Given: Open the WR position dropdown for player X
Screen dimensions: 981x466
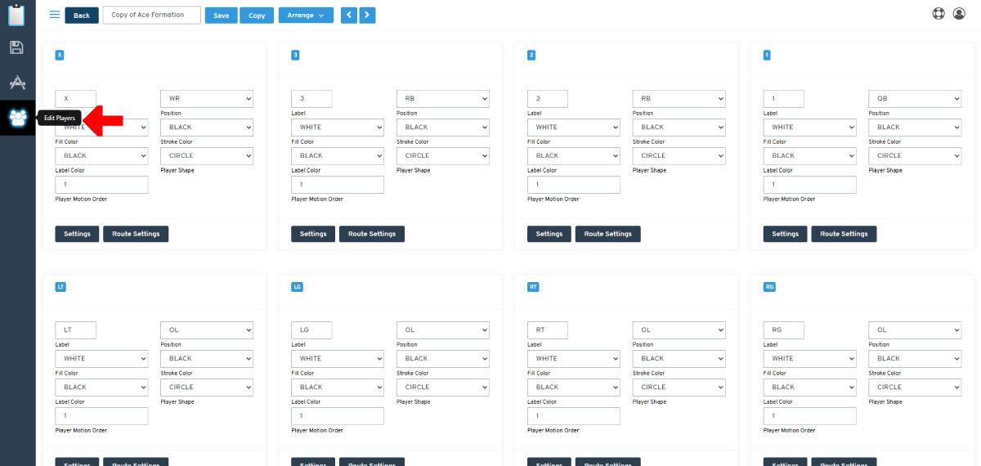Looking at the screenshot, I should point(207,99).
